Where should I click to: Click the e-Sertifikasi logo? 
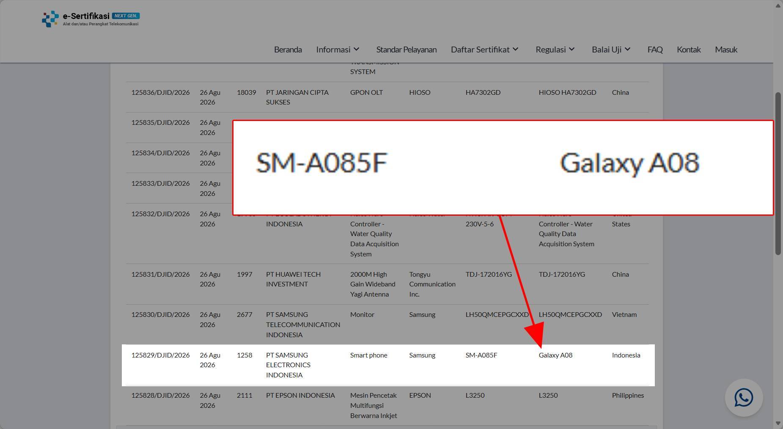[x=91, y=19]
